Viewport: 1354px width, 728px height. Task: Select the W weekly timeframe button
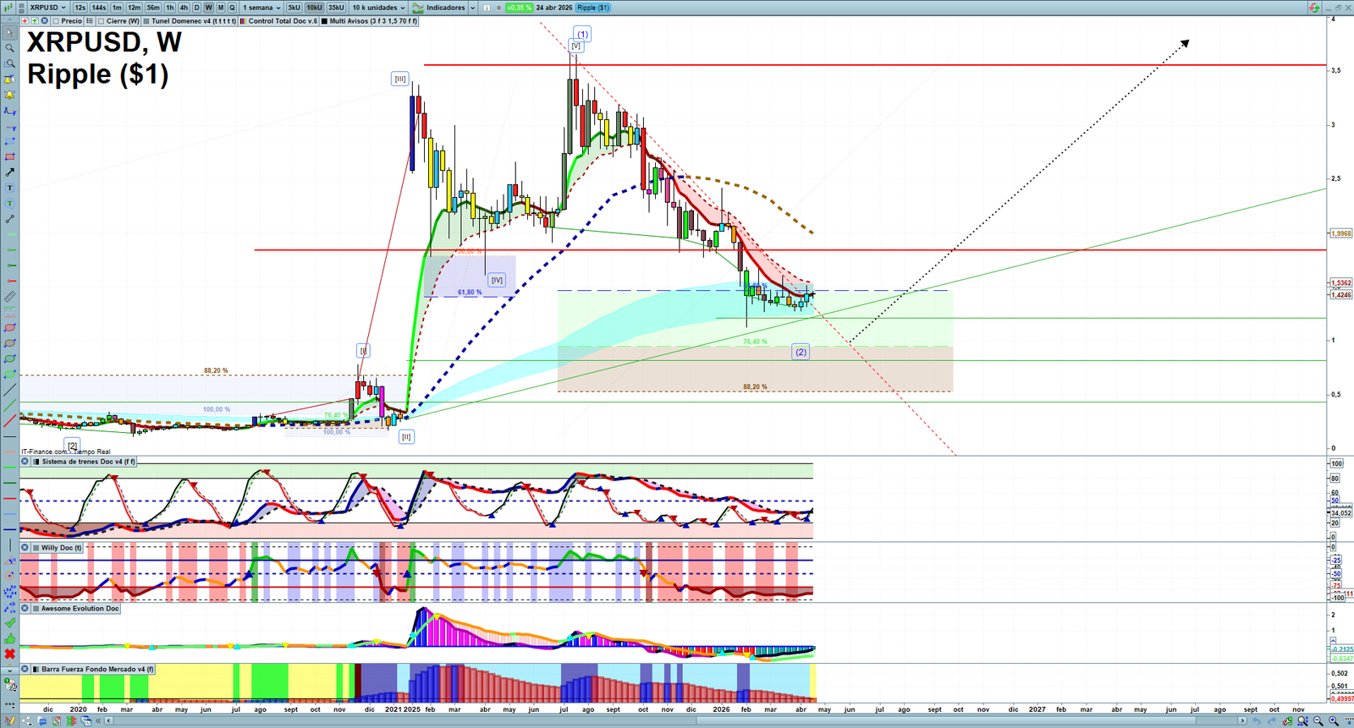coord(208,8)
